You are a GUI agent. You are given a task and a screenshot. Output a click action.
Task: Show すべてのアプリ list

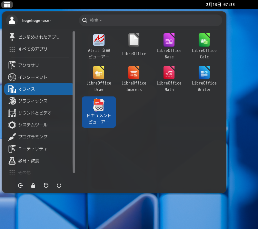(x=38, y=49)
